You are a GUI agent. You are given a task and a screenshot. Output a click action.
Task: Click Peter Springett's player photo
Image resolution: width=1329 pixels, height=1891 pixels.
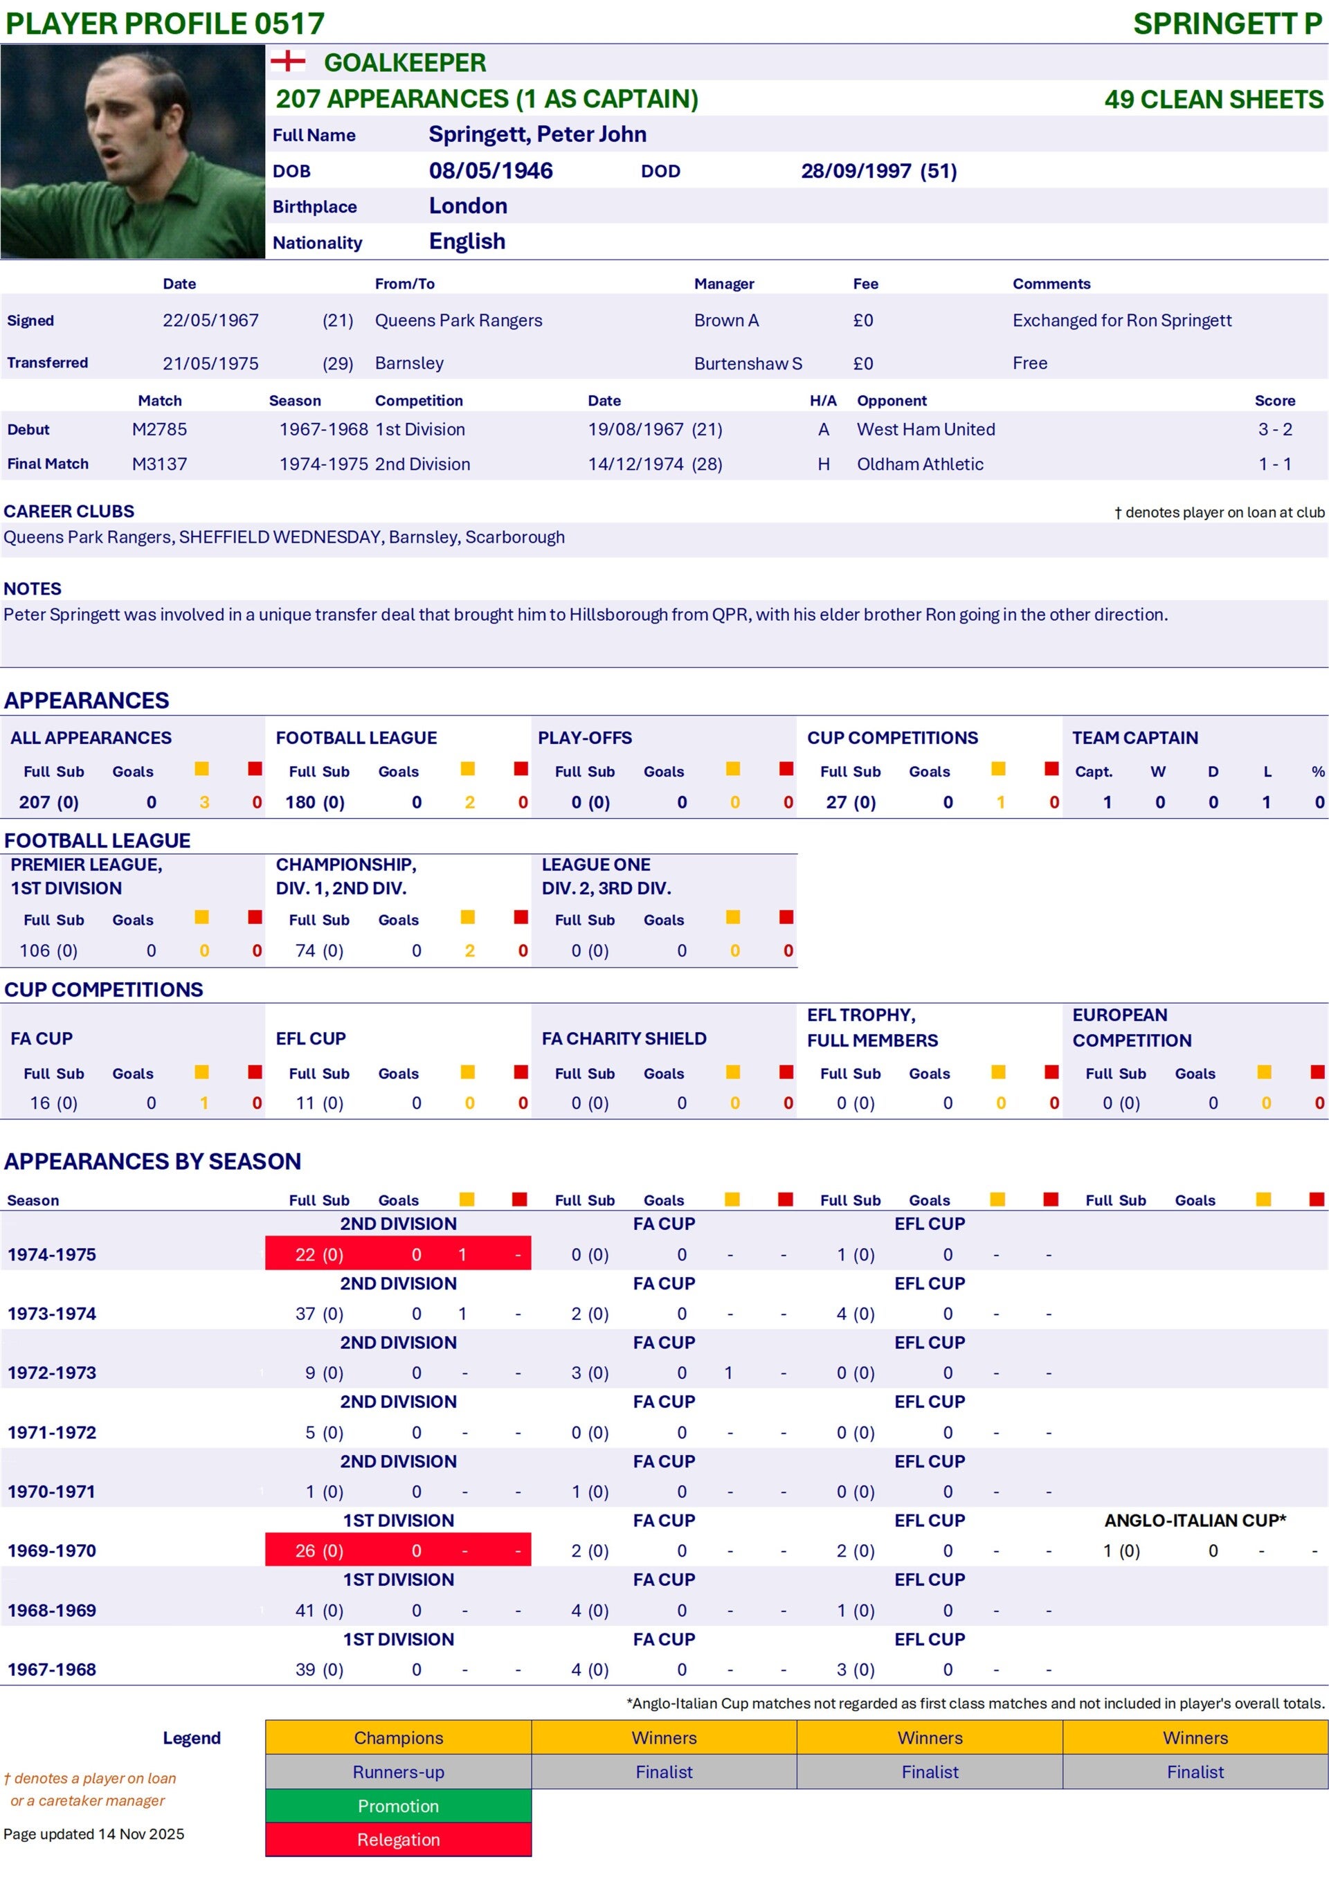coord(133,152)
